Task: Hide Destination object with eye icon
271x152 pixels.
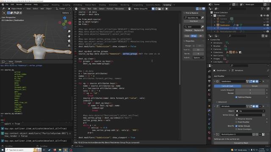Action: 264,25
